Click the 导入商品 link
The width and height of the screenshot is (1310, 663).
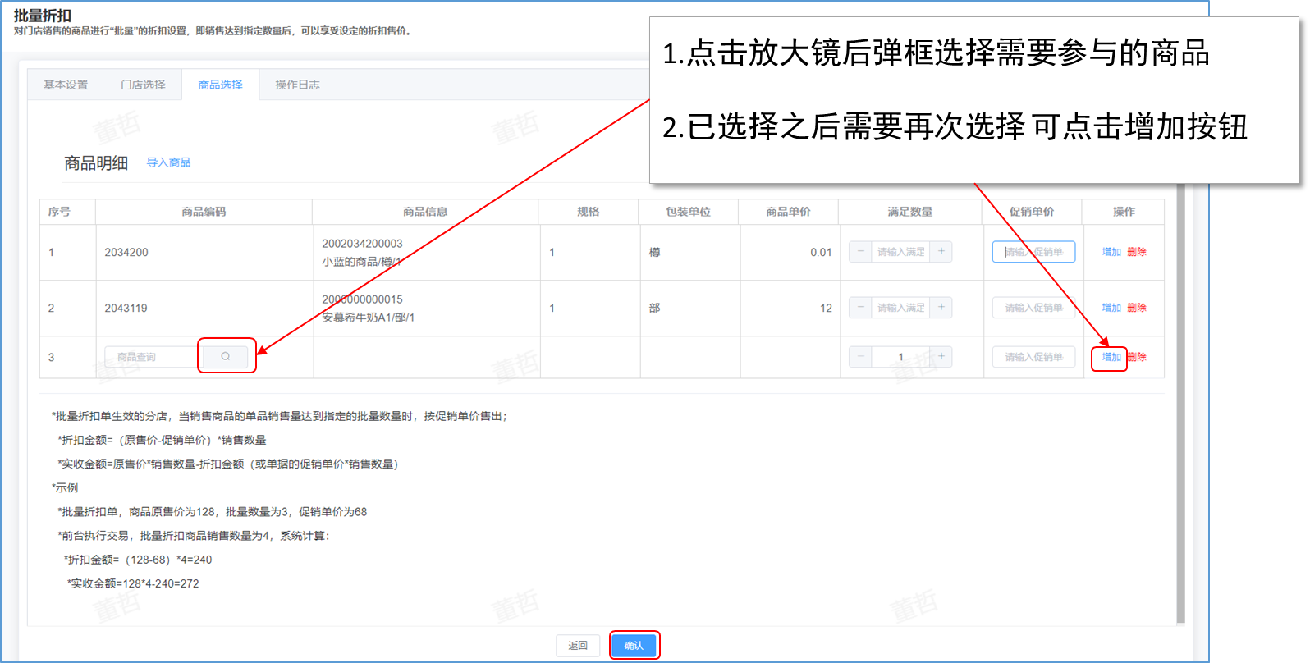pos(168,162)
